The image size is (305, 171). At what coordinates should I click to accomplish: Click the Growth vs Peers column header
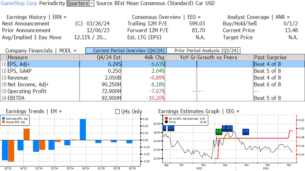click(225, 57)
